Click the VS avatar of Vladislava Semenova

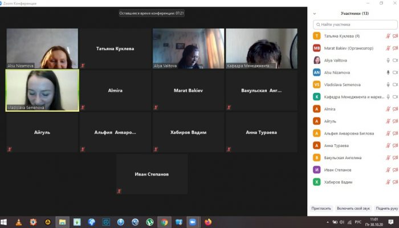[x=316, y=84]
